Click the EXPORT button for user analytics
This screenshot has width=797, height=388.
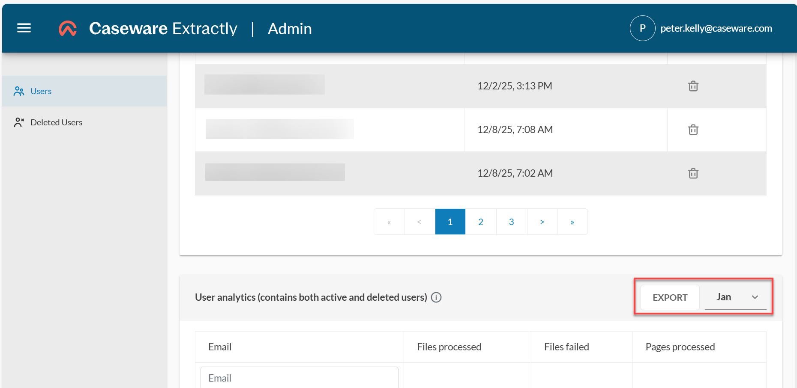(x=669, y=297)
